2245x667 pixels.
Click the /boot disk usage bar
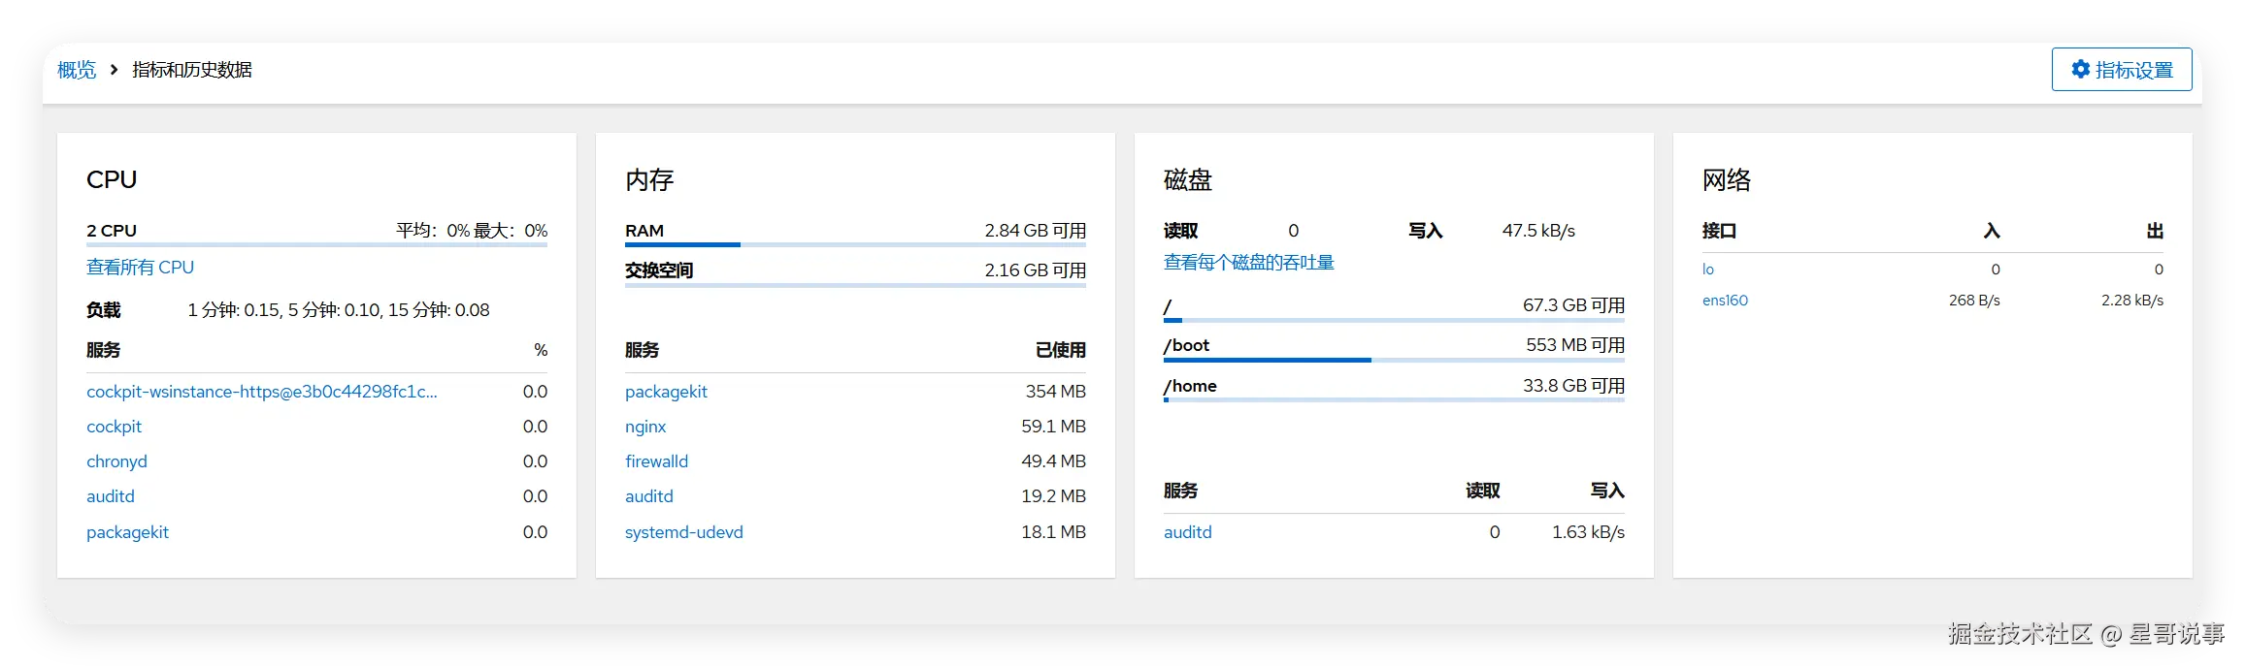coord(1394,360)
